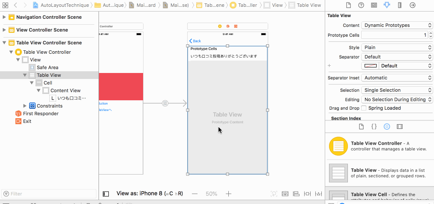
Task: Click the Prototype Cells stepper
Action: click(431, 35)
